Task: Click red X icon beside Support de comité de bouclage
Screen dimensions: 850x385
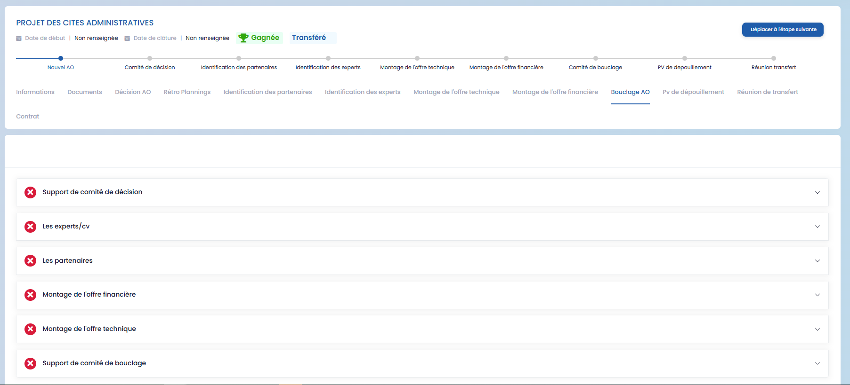Action: tap(31, 363)
